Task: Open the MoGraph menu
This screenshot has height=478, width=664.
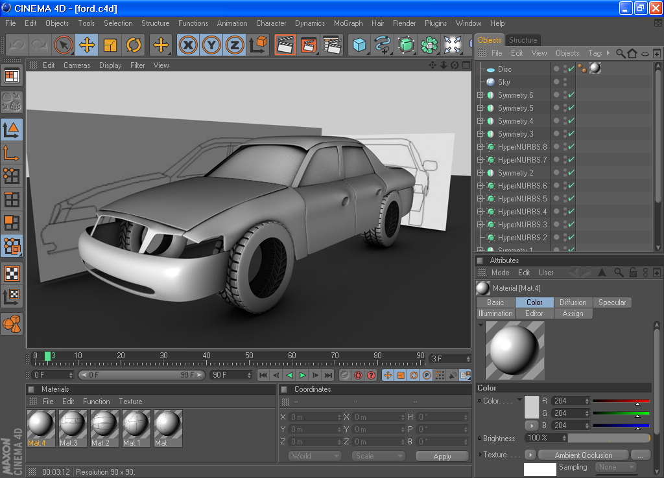Action: 348,23
